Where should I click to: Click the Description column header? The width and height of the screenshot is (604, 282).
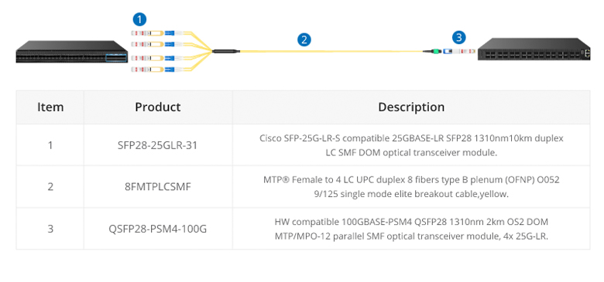[x=411, y=107]
